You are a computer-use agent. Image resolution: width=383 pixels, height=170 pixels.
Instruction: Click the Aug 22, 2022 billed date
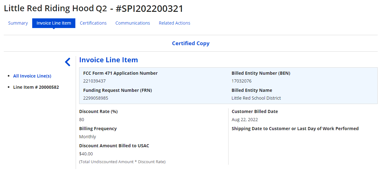point(245,120)
